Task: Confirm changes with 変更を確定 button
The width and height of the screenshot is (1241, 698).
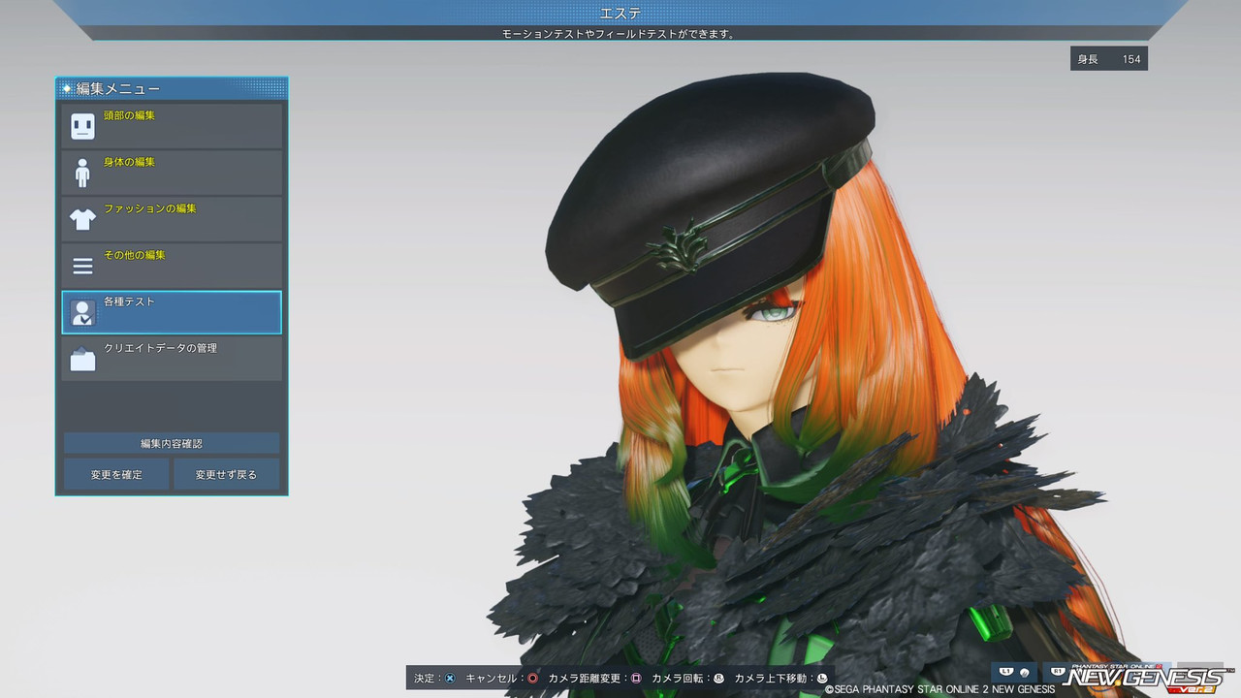Action: [116, 474]
